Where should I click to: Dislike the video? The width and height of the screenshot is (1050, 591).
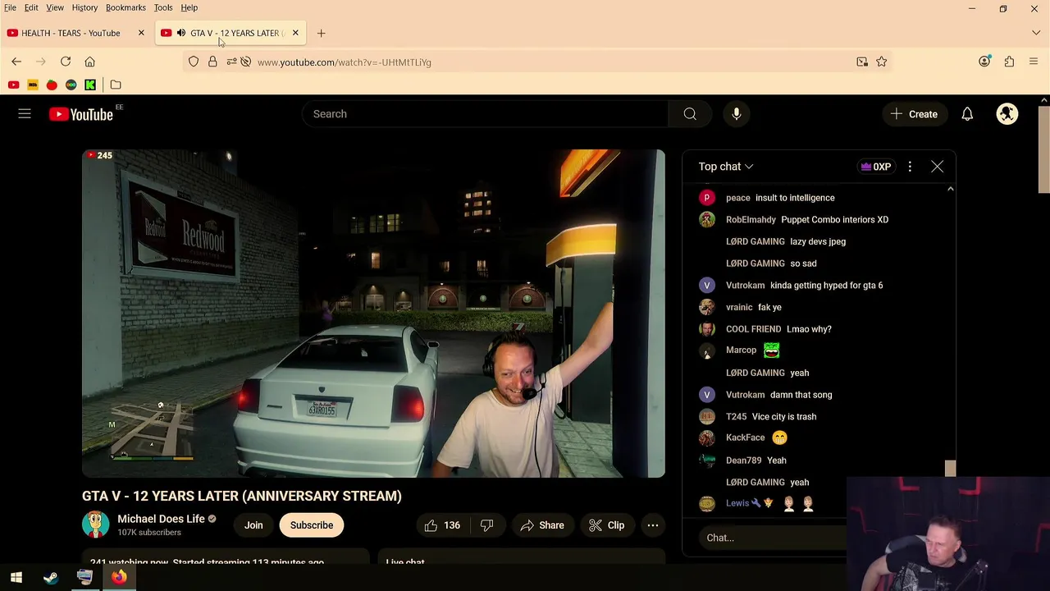click(486, 525)
